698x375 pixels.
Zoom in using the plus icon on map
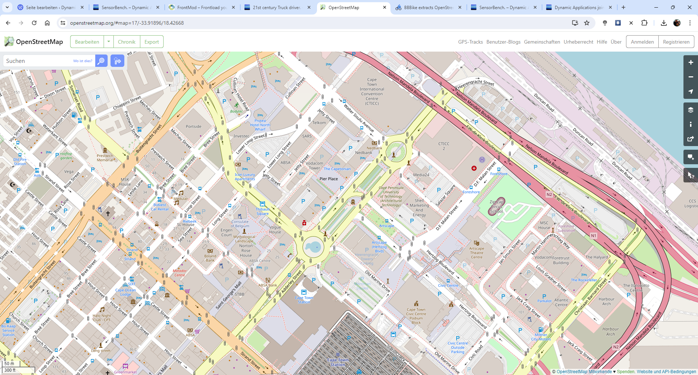tap(691, 62)
